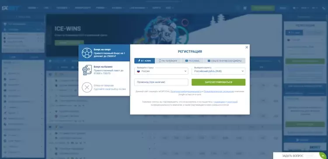Expand the country dropdown showing Россия
This screenshot has height=159, width=328.
click(161, 71)
